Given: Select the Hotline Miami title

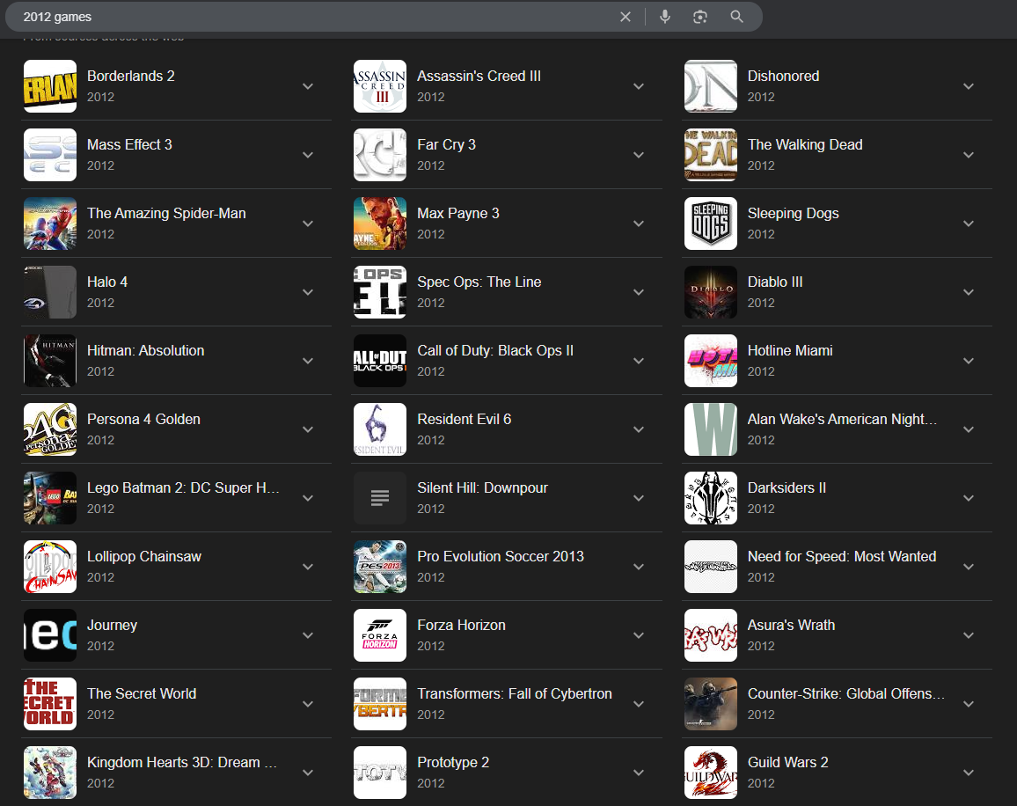Looking at the screenshot, I should [x=789, y=350].
